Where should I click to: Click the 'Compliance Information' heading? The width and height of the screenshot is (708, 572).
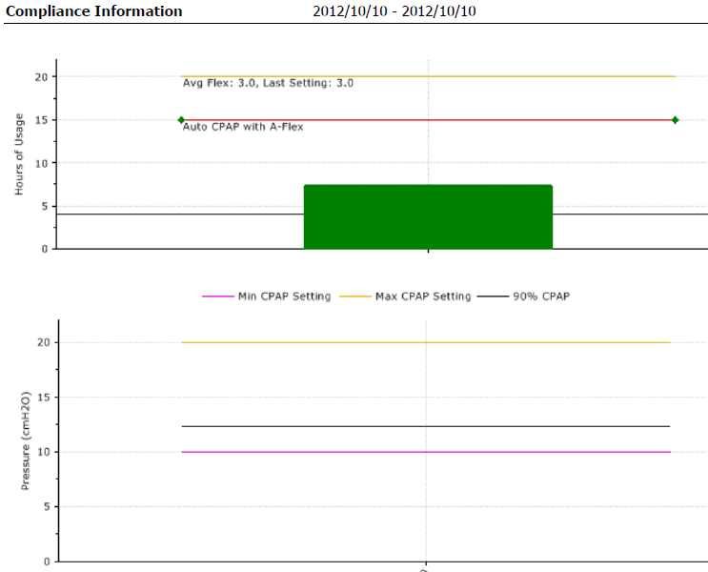[x=94, y=11]
